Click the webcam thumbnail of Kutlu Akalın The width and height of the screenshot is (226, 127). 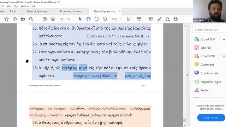[209, 11]
